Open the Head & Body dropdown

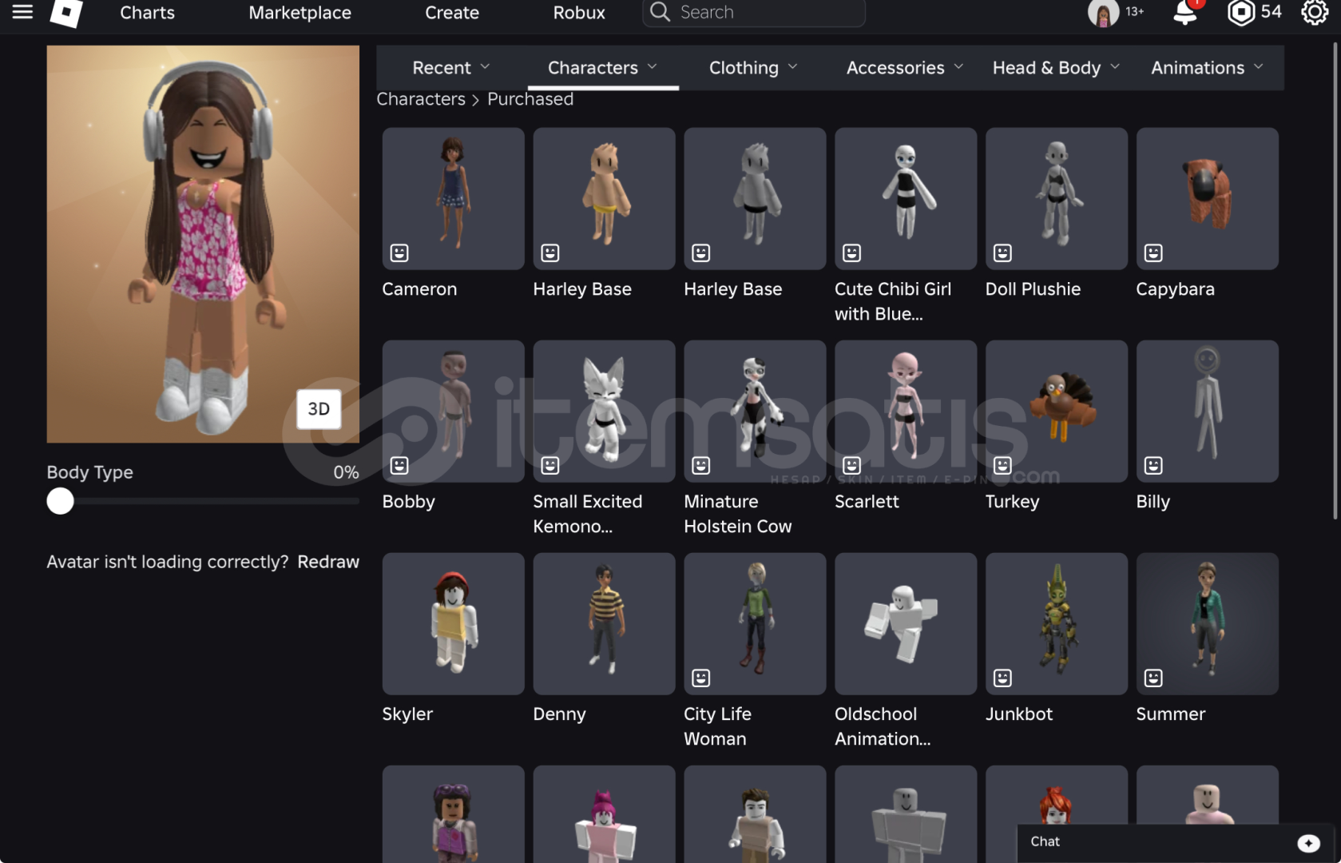[x=1055, y=68]
